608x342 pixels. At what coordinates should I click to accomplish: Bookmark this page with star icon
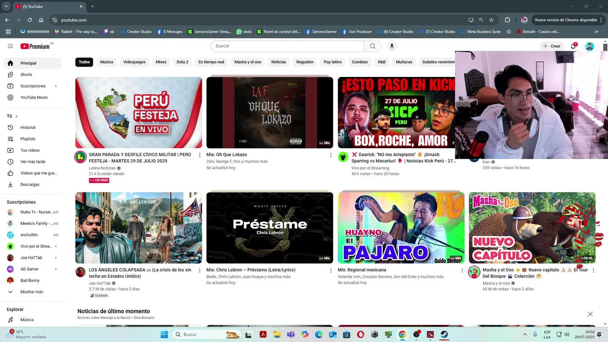(x=491, y=20)
